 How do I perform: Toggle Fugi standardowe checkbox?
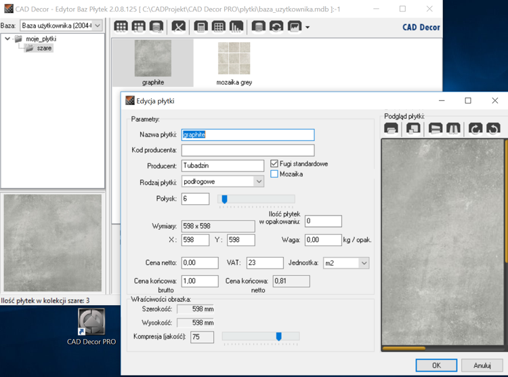(x=274, y=163)
